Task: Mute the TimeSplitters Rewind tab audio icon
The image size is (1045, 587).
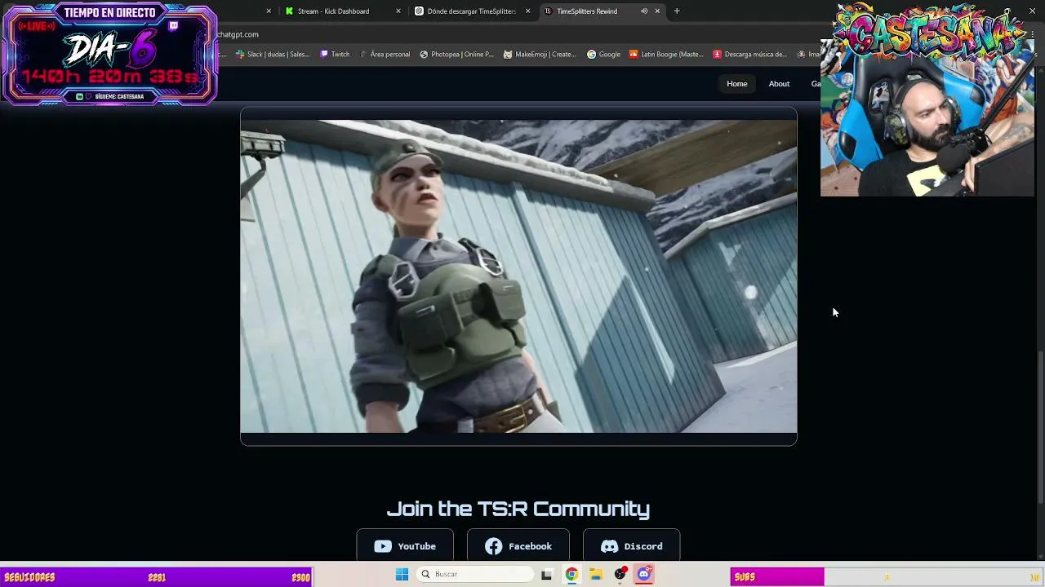Action: 644,11
